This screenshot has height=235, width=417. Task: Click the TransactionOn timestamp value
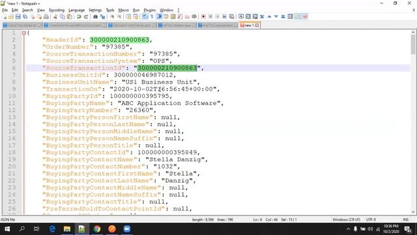pos(164,89)
